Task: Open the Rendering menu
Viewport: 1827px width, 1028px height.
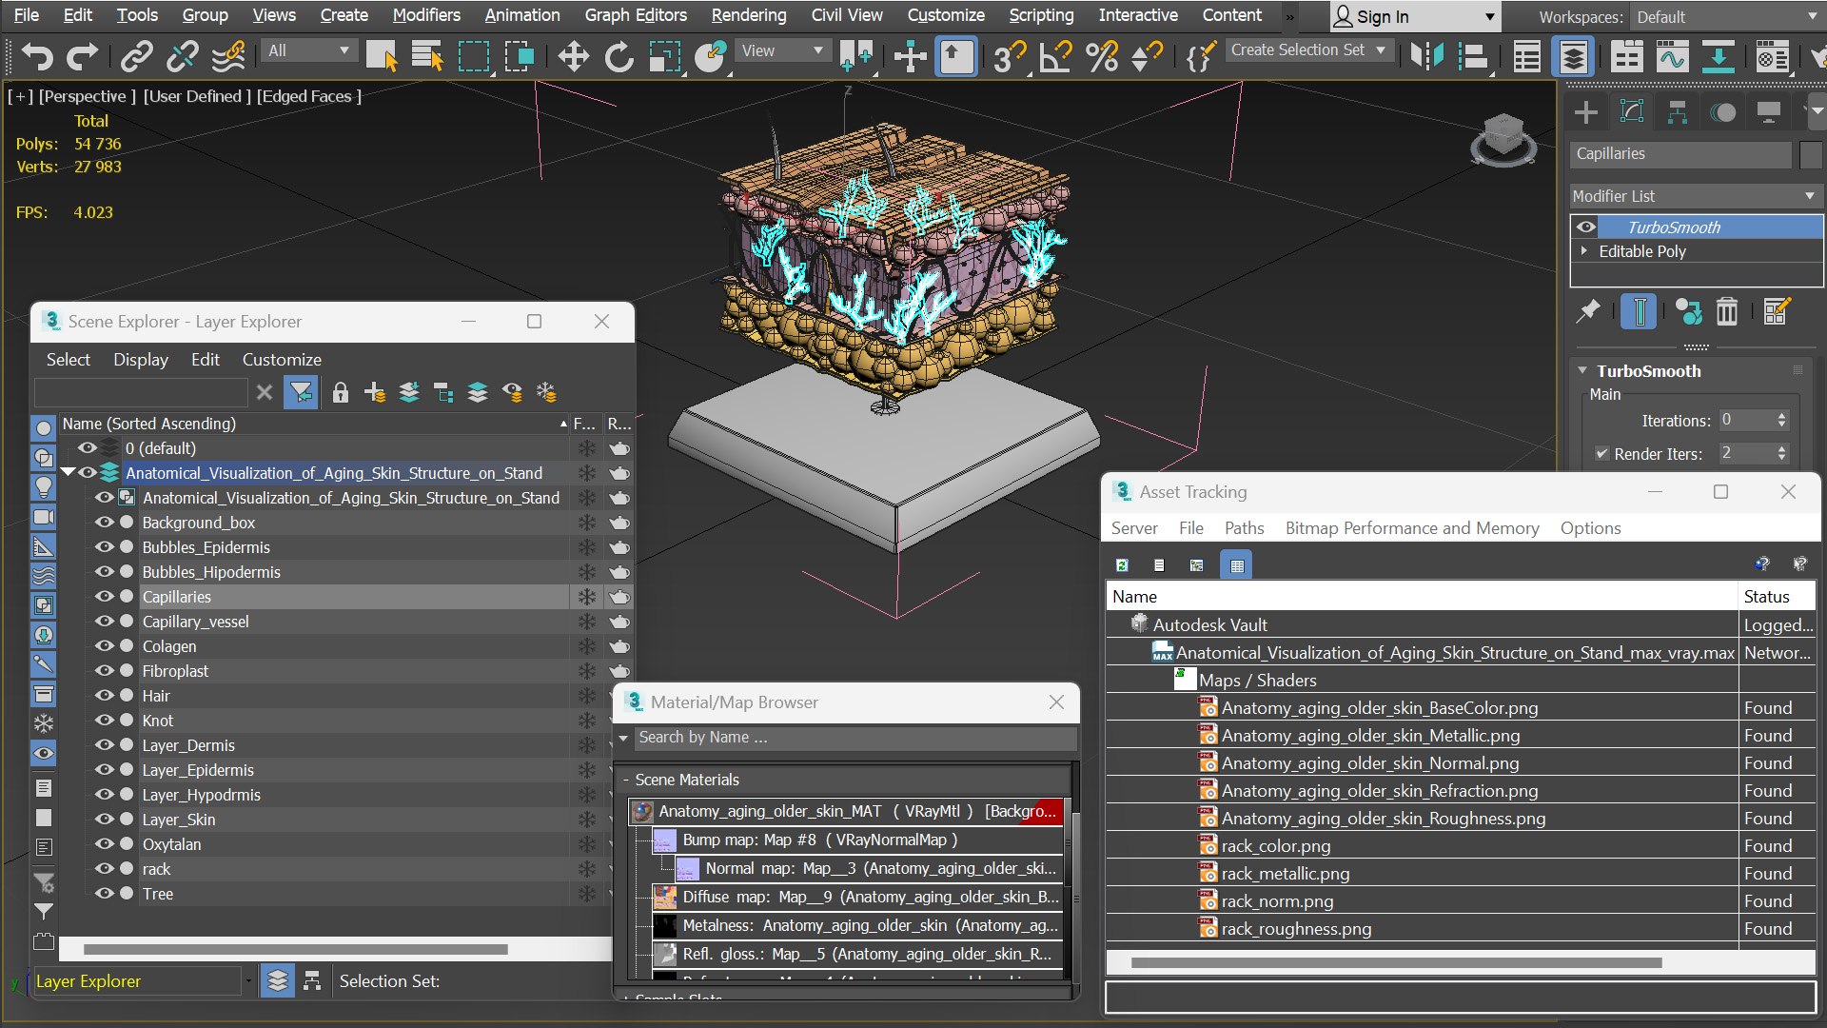Action: tap(749, 15)
